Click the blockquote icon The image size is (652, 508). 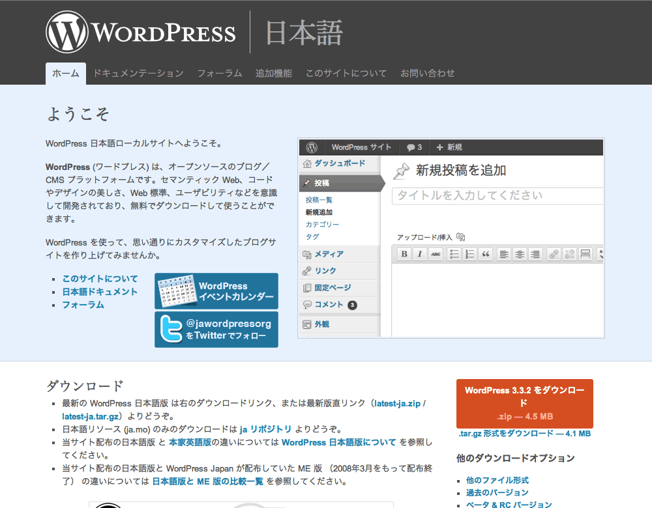tap(486, 254)
